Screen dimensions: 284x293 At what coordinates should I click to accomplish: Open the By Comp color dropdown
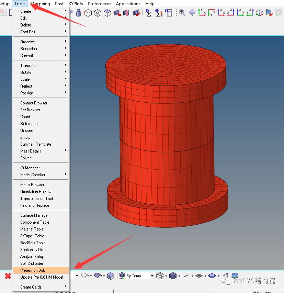152,275
